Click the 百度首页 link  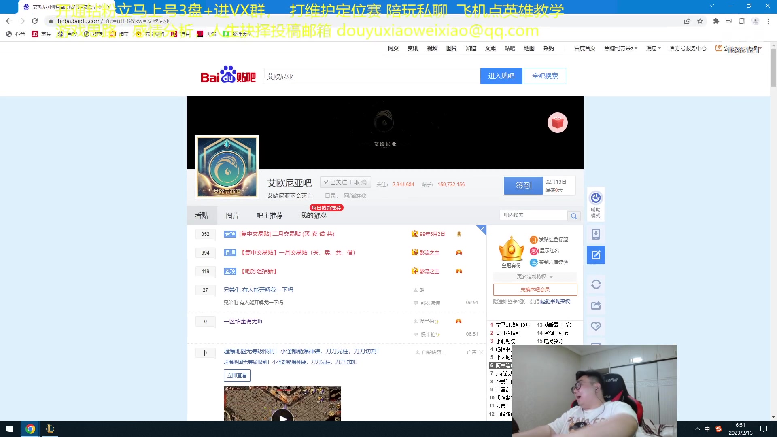click(x=585, y=49)
